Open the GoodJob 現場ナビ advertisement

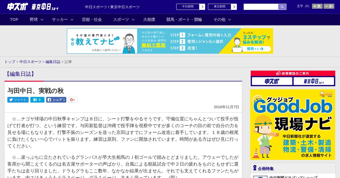[293, 125]
